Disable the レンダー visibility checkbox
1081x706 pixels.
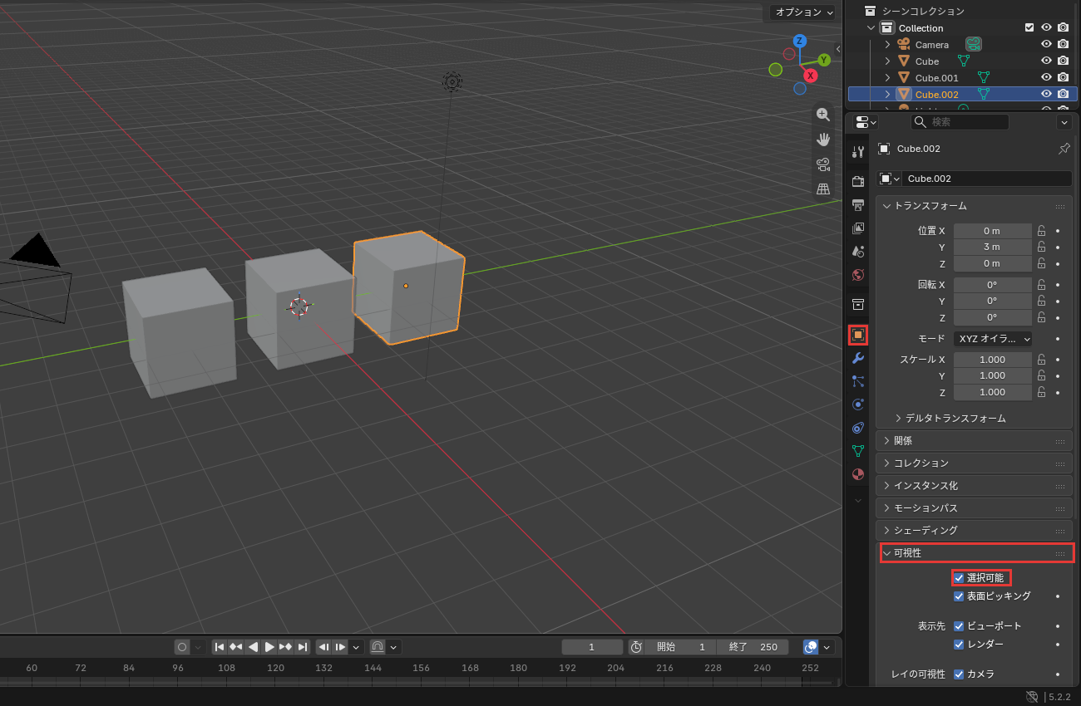[x=959, y=645]
